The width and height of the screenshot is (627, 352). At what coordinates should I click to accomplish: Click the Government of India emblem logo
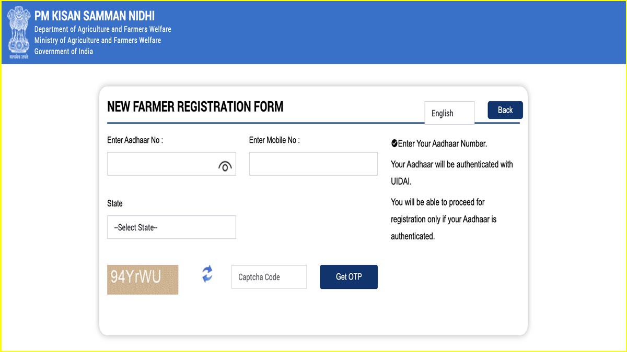point(18,32)
